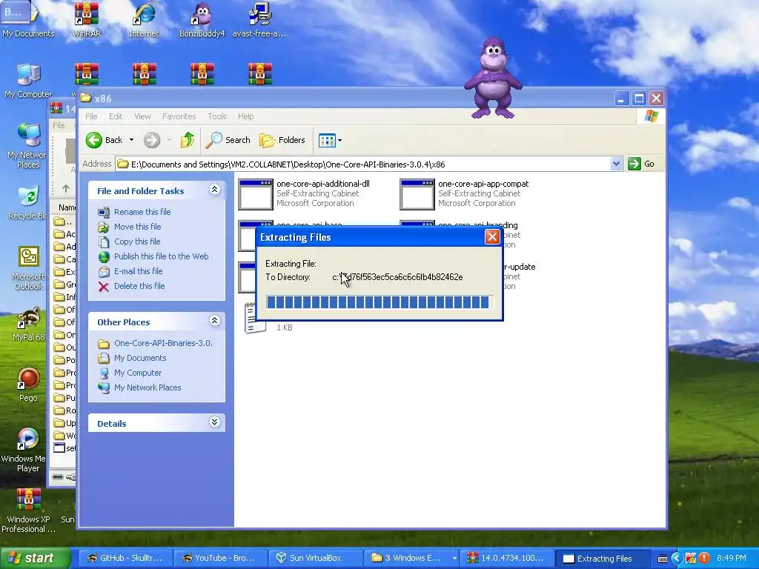This screenshot has height=569, width=759.
Task: Click the taskbar clock 8:49 PM
Action: tap(732, 559)
